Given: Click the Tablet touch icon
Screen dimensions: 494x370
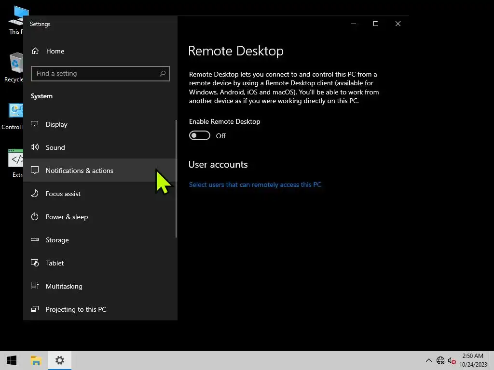Looking at the screenshot, I should [35, 263].
